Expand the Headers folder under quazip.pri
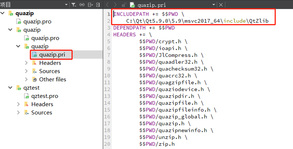The height and width of the screenshot is (149, 293). point(26,63)
